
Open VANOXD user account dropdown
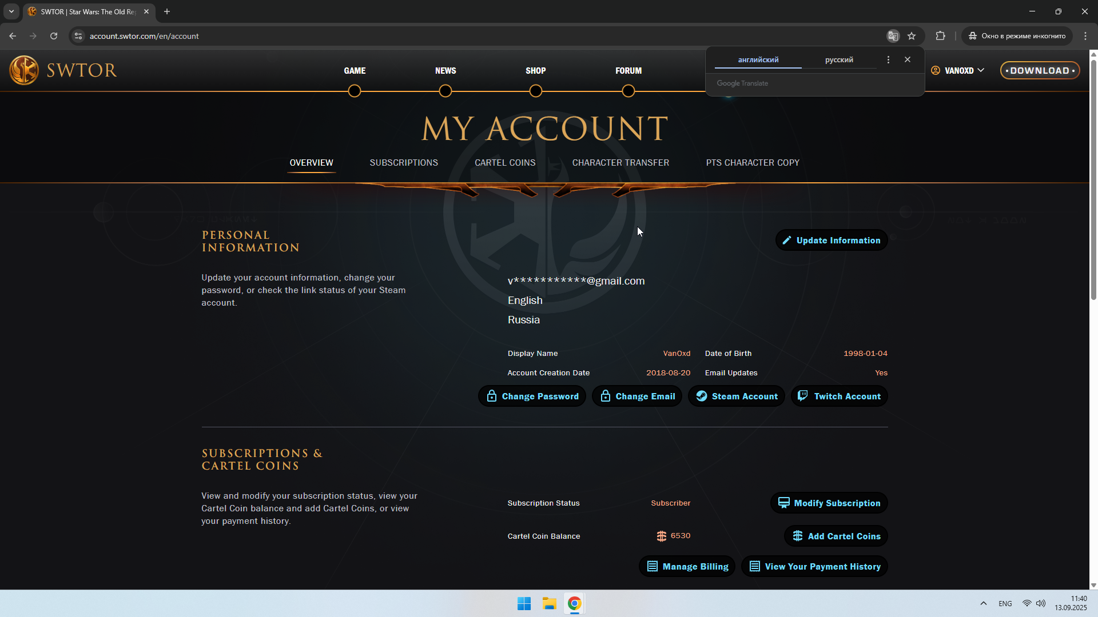pyautogui.click(x=958, y=70)
